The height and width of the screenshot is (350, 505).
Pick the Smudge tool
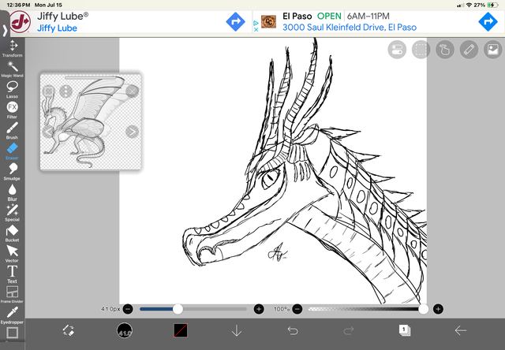pyautogui.click(x=13, y=172)
